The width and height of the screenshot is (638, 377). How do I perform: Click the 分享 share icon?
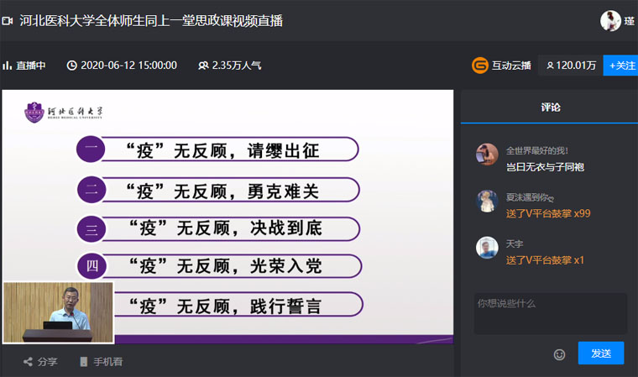click(x=28, y=362)
